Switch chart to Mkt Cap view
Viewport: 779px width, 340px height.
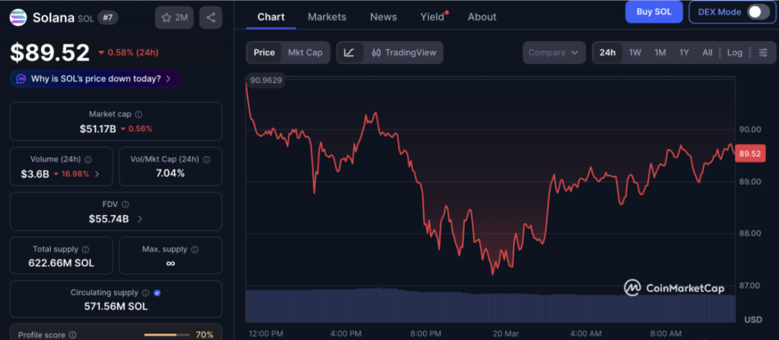click(304, 52)
